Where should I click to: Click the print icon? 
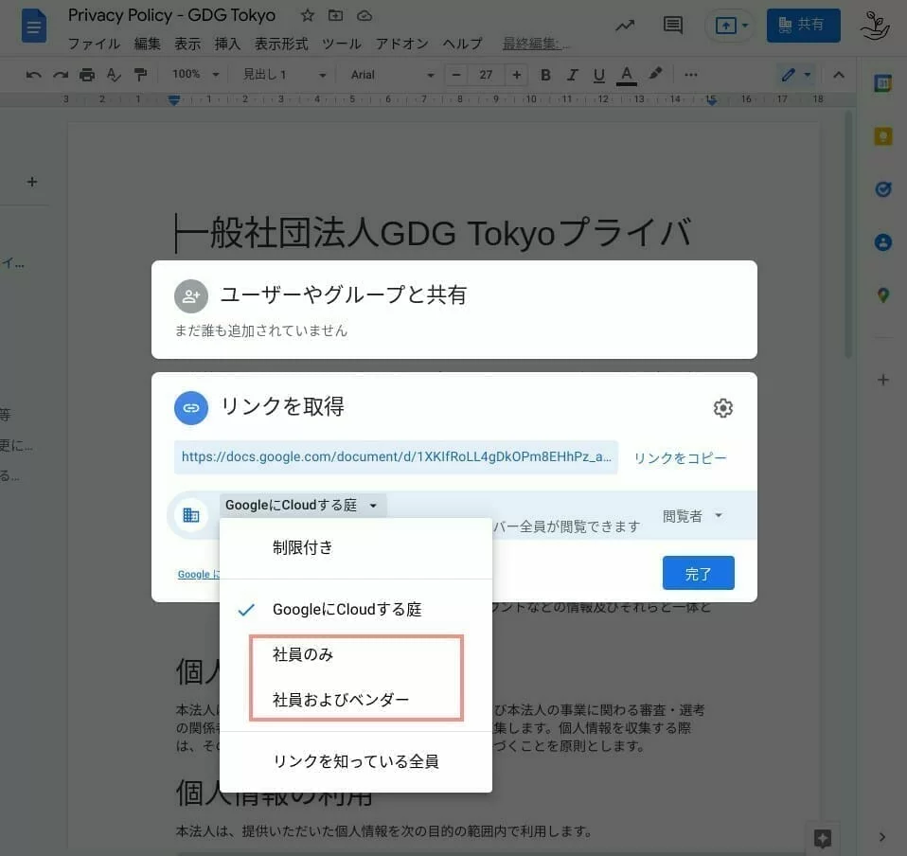(87, 75)
